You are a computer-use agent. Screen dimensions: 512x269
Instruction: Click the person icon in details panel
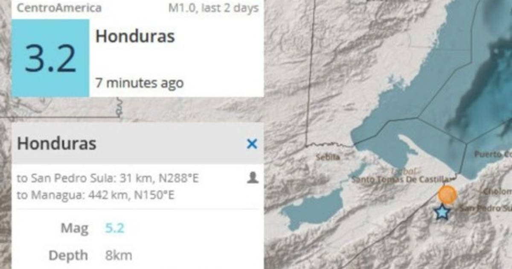[253, 178]
